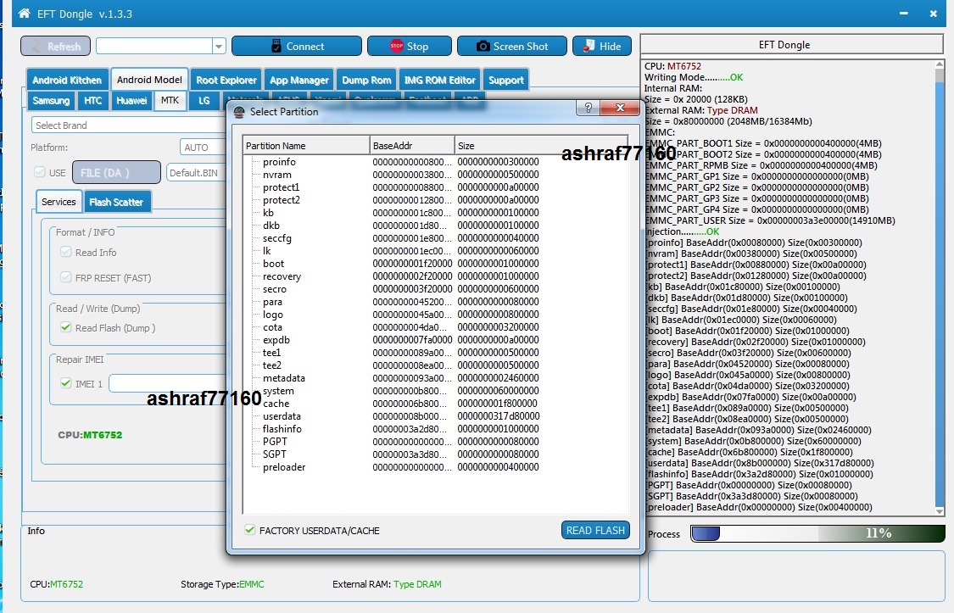Uncheck Read Flash (Dump) checkbox
Screen dimensions: 954x613
[x=65, y=327]
